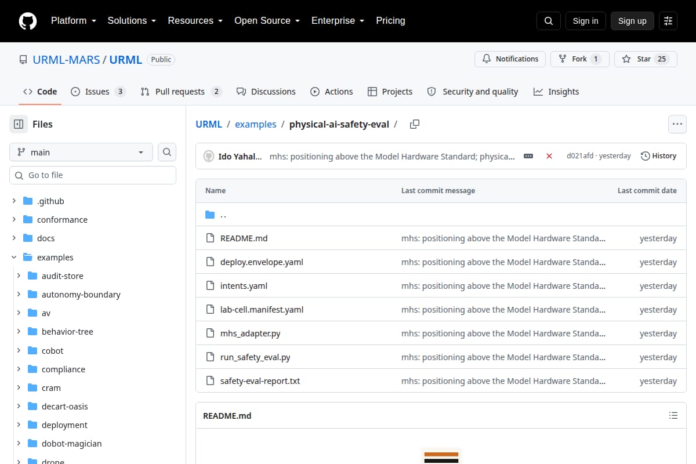Switch to the Discussions tab

[x=266, y=92]
